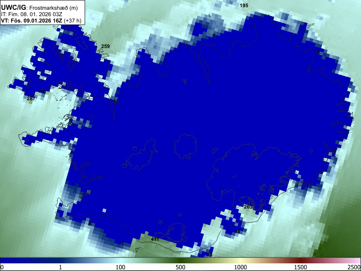Click the map value 7

click(122, 243)
